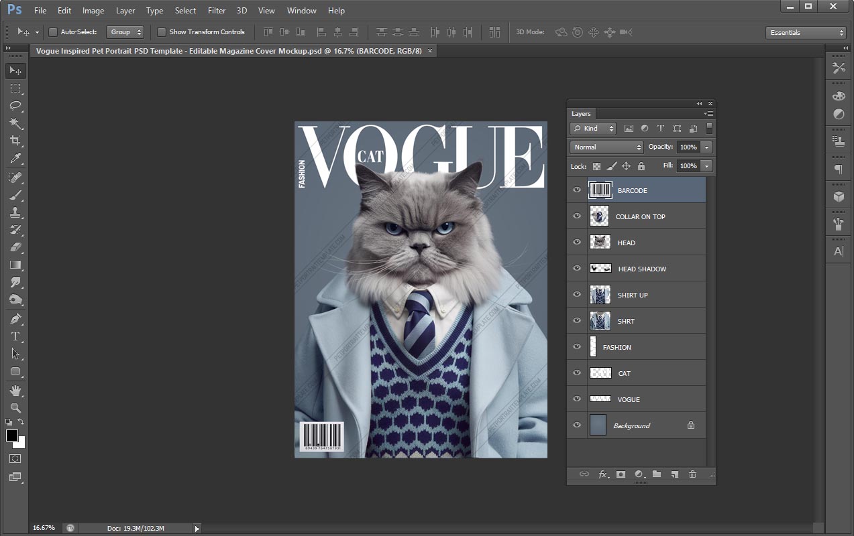The image size is (854, 536).
Task: Hide the HEAD layer
Action: (x=576, y=243)
